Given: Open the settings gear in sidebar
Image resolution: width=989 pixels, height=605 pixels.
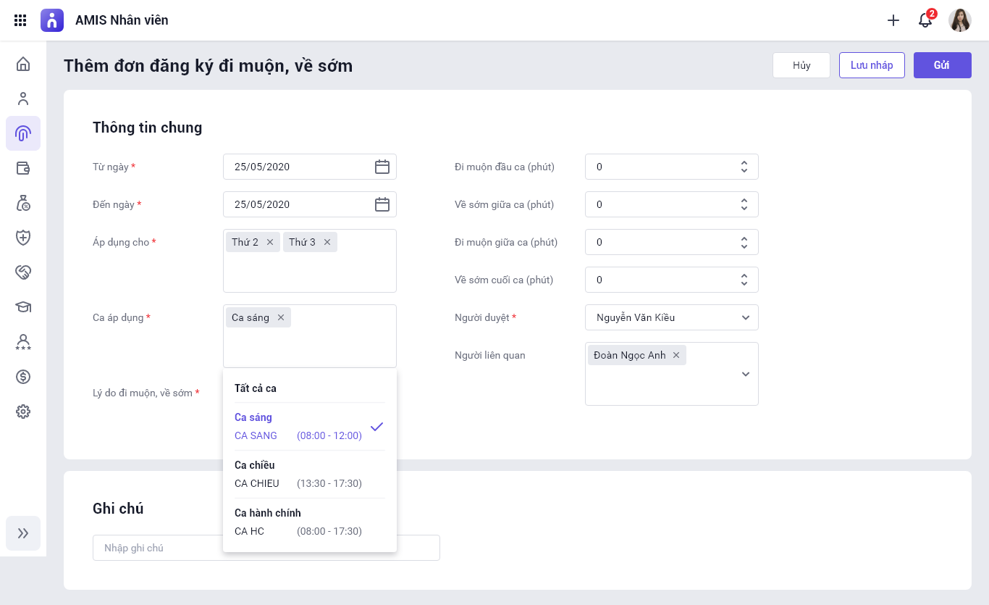Looking at the screenshot, I should click(x=23, y=412).
